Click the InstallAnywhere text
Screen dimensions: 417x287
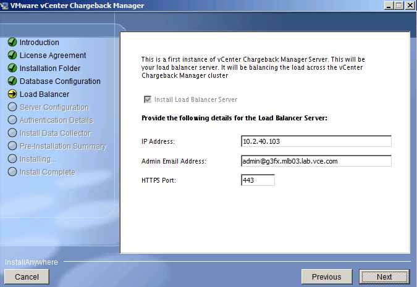click(32, 262)
